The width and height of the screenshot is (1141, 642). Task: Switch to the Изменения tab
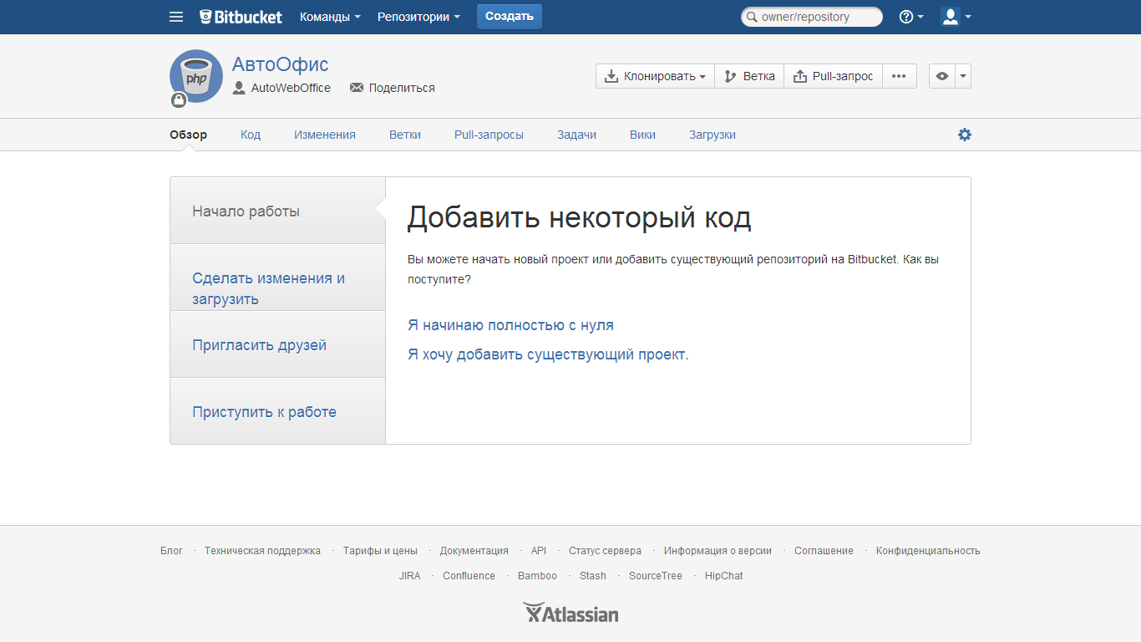pos(325,135)
